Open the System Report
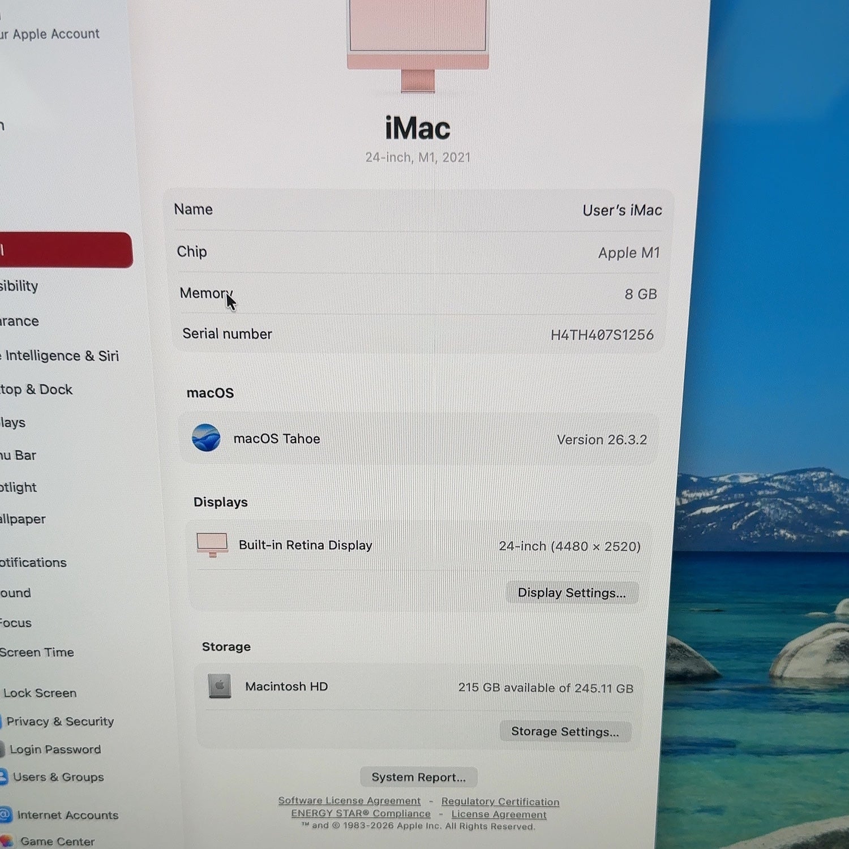Image resolution: width=849 pixels, height=849 pixels. pyautogui.click(x=419, y=777)
